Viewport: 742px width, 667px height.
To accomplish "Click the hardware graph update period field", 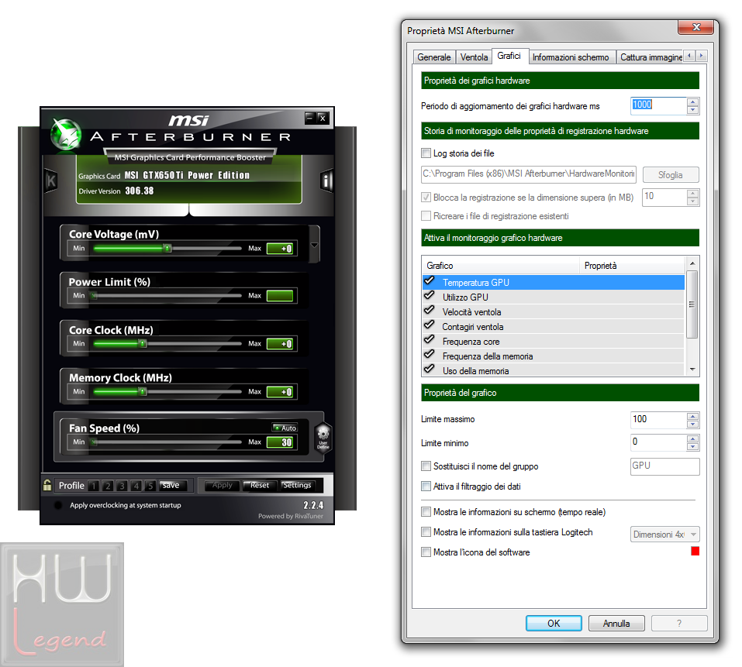I will (x=658, y=106).
